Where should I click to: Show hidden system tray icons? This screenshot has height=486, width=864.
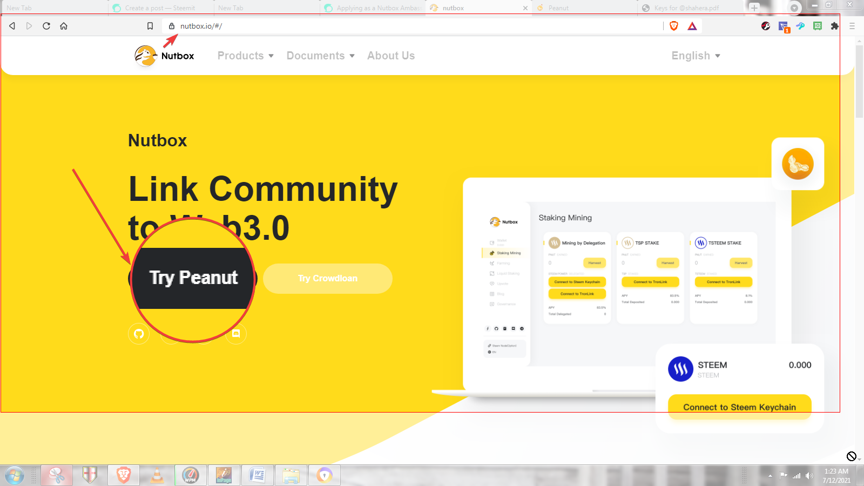click(770, 476)
